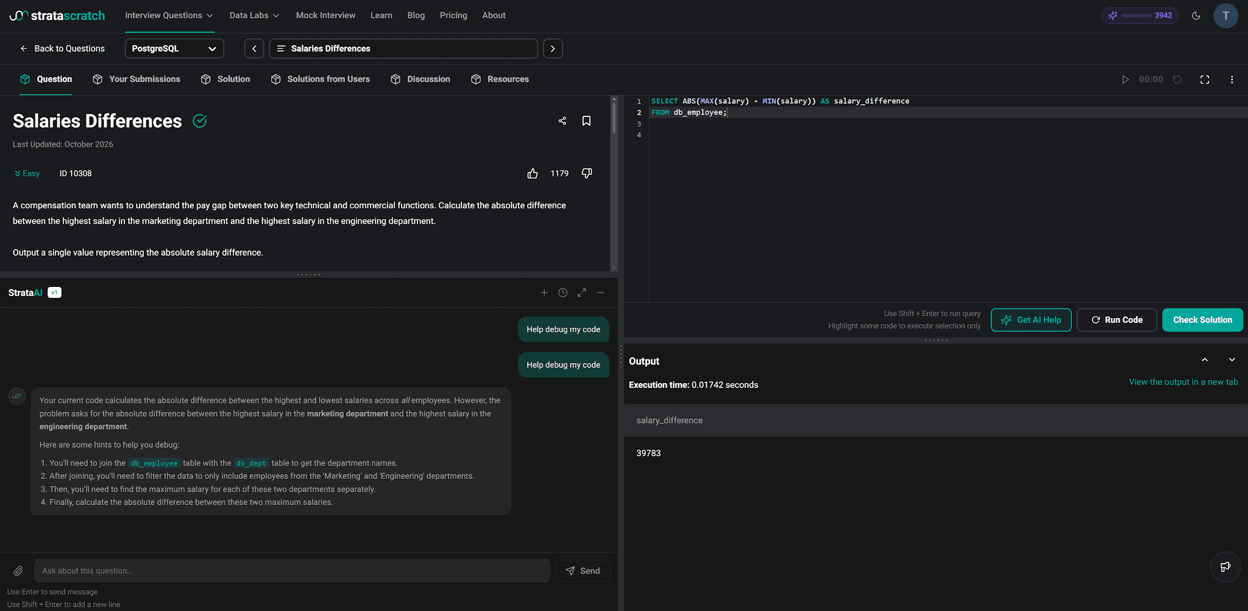Screen dimensions: 1248x611
Task: View the output in a new tab
Action: pos(1183,382)
